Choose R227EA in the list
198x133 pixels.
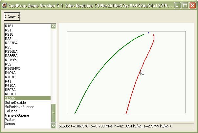[x=11, y=43]
